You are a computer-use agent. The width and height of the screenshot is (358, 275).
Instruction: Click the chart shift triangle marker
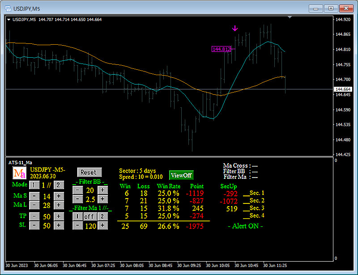pos(290,17)
